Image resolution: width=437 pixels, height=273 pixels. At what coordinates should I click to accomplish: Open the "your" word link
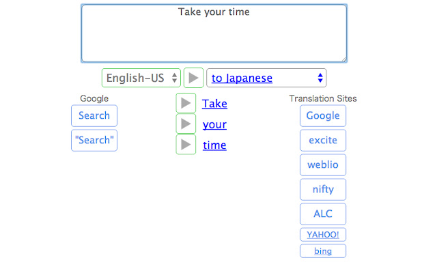coord(214,124)
